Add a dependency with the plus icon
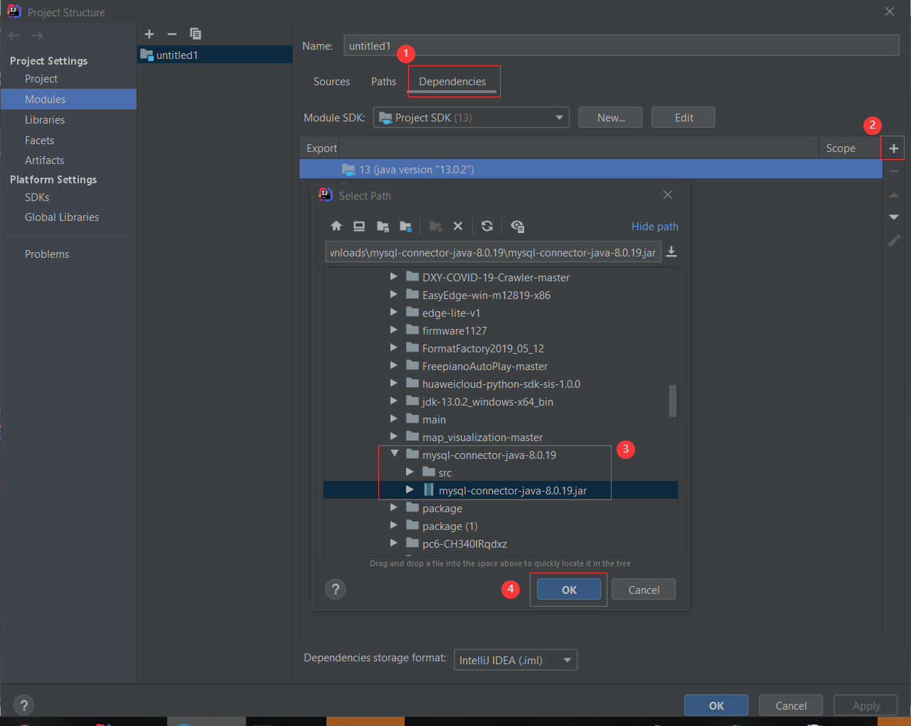Screen dimensions: 911x726 click(x=894, y=148)
